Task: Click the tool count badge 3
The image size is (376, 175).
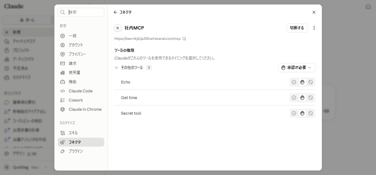Action: pyautogui.click(x=149, y=68)
